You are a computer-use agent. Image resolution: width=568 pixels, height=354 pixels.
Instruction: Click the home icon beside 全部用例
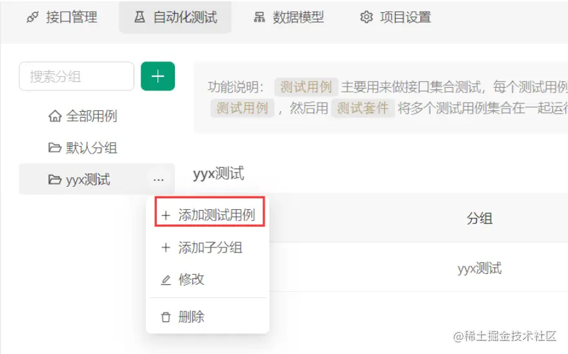pyautogui.click(x=55, y=116)
